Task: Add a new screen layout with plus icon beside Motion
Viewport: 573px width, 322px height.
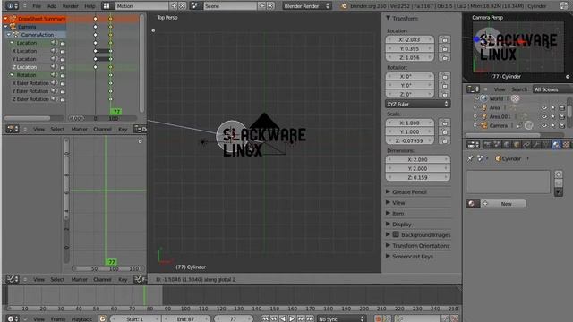Action: tap(174, 6)
